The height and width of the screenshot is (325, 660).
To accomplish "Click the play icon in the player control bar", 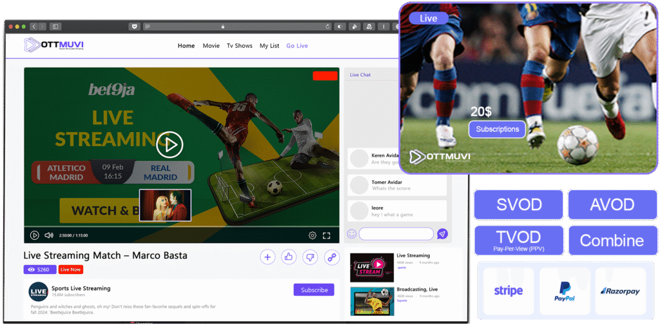I will pyautogui.click(x=35, y=235).
